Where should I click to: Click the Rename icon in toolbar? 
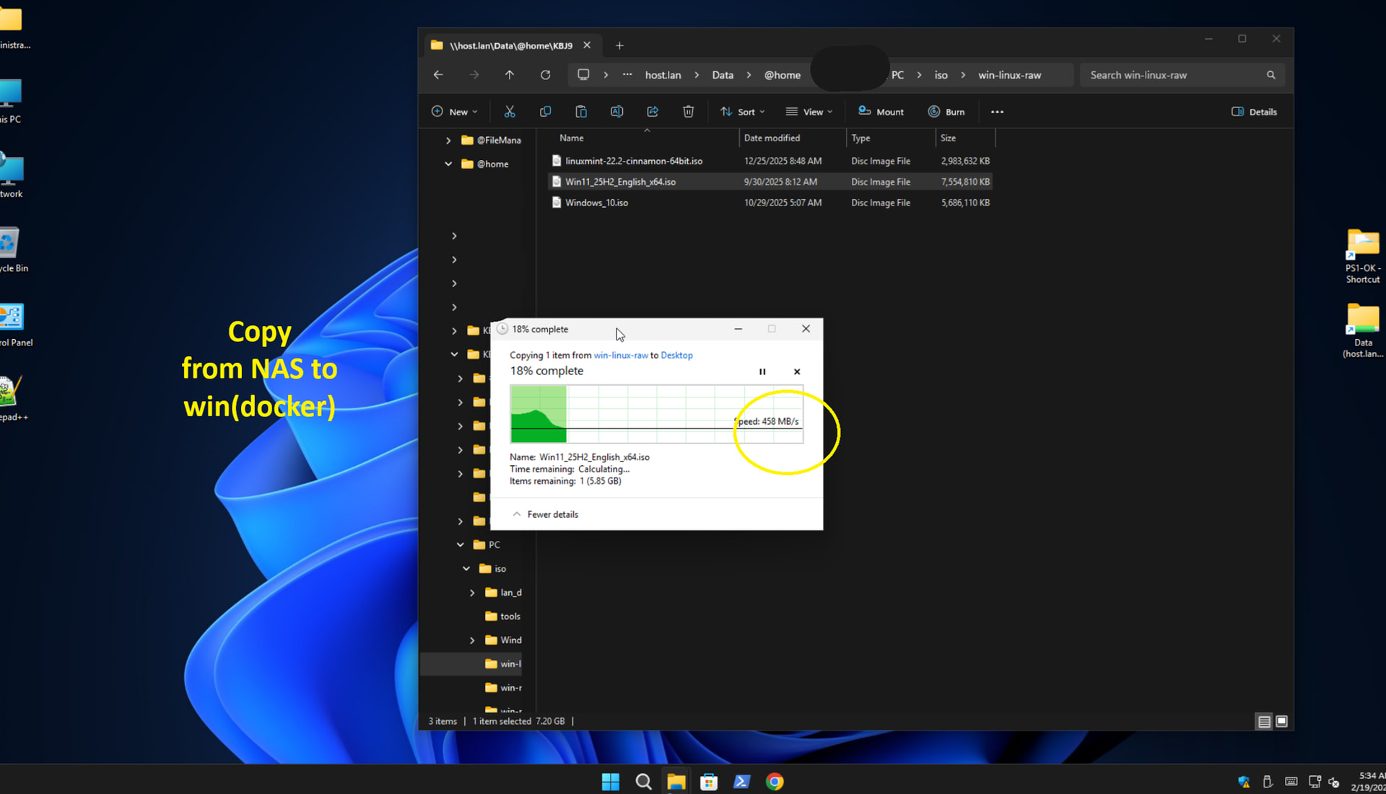(616, 112)
